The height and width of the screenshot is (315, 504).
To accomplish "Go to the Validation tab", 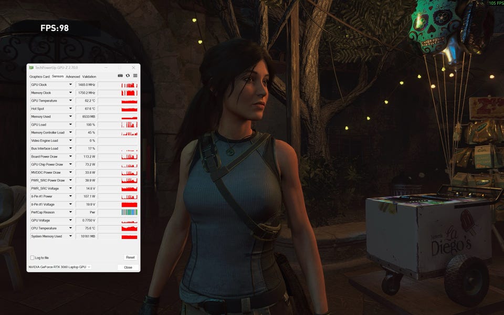I will (89, 77).
